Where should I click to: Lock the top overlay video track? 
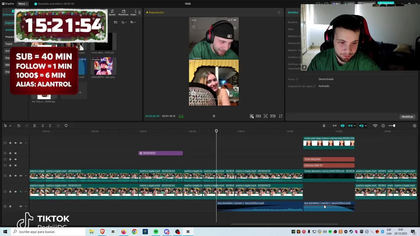tap(10, 143)
